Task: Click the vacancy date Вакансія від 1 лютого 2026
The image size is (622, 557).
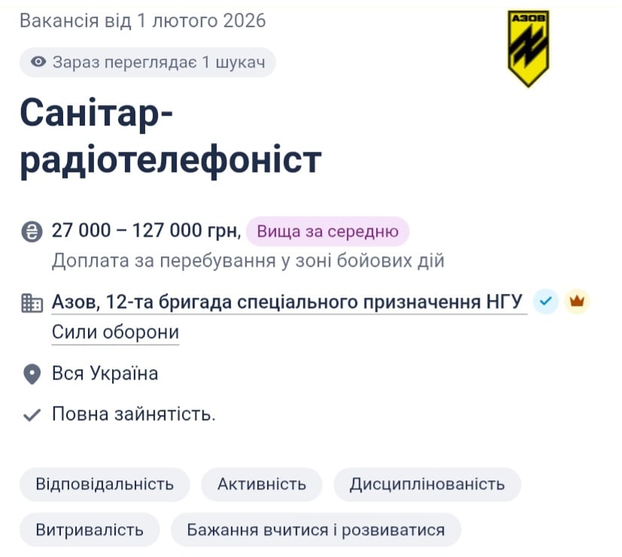Action: pyautogui.click(x=143, y=20)
